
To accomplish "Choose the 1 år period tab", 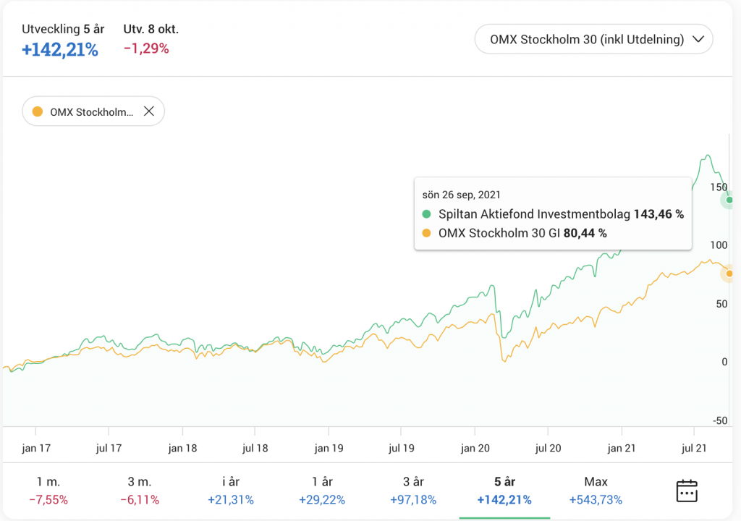I will tap(321, 490).
